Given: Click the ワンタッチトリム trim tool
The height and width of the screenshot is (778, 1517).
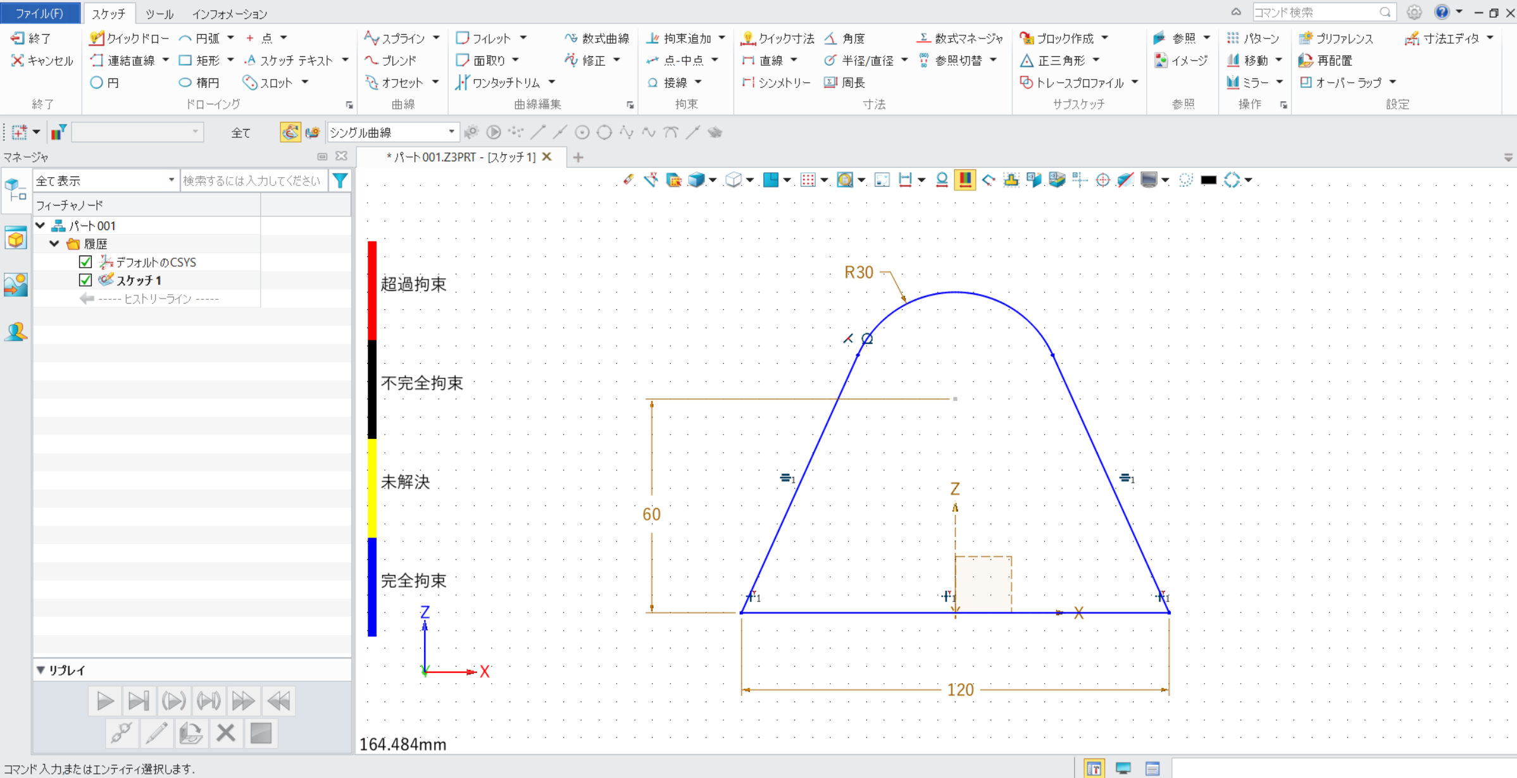Looking at the screenshot, I should 499,82.
